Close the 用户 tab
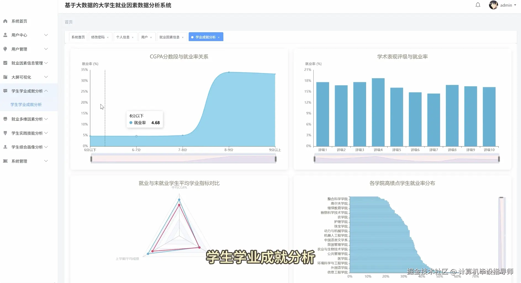The height and width of the screenshot is (283, 521). 151,37
